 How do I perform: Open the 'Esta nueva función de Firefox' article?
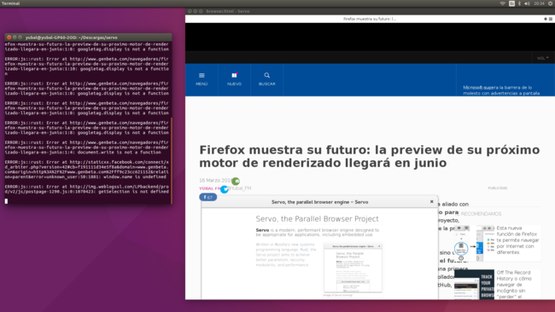click(517, 240)
